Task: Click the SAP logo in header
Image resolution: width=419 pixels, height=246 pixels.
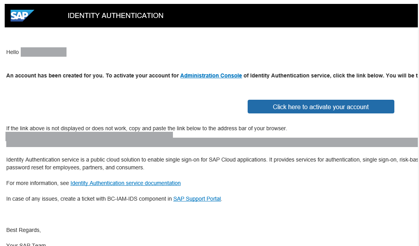Action: (x=22, y=16)
